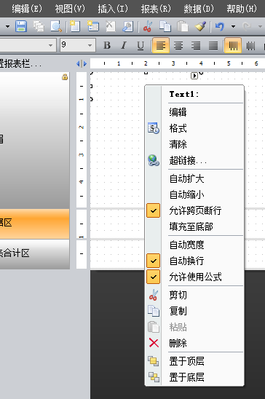Click the Cut scissors icon in toolbar
The height and width of the screenshot is (399, 265).
[x=148, y=26]
